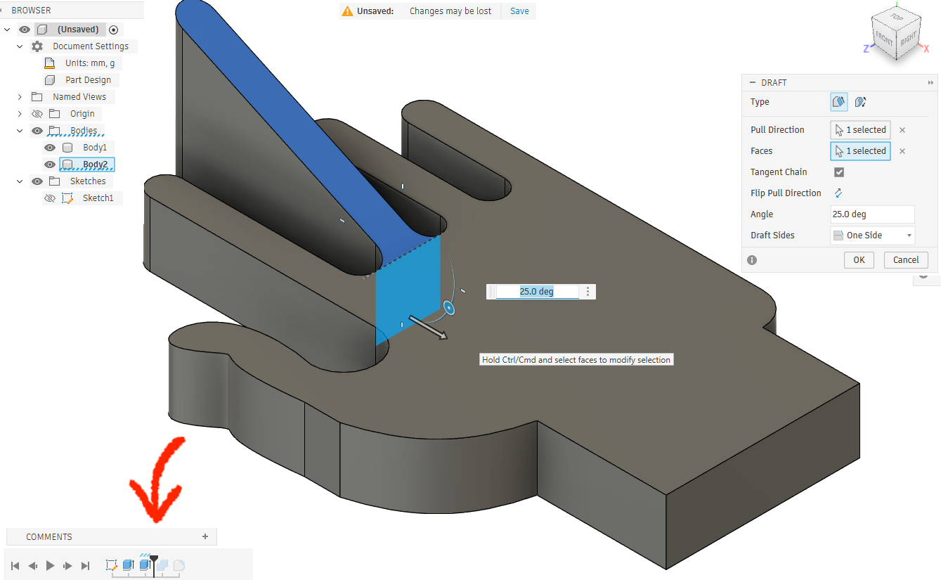Click the pull direction arrow manipulator

[x=428, y=328]
